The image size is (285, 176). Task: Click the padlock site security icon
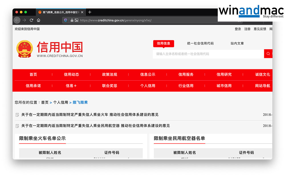pos(72,20)
